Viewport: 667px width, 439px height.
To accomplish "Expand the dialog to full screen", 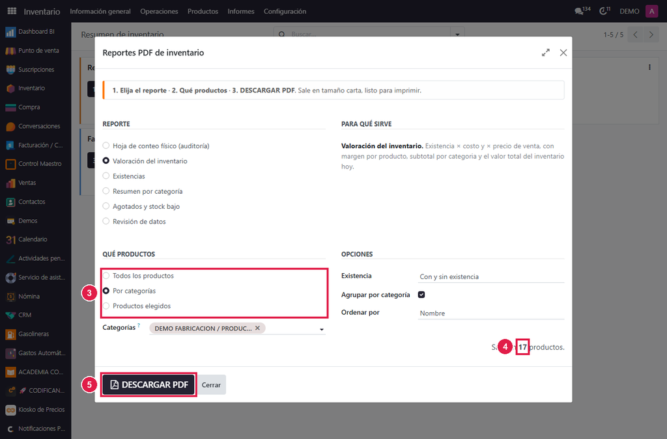I will tap(545, 53).
